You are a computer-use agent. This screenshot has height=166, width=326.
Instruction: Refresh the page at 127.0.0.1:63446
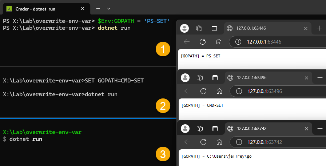(x=203, y=42)
